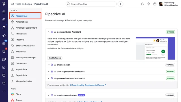Click ENABLED badge for marketplace search
Viewport: 181px width, 102px height.
point(171,78)
